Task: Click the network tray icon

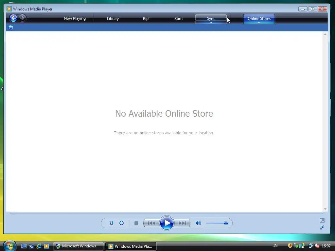Action: point(311,246)
